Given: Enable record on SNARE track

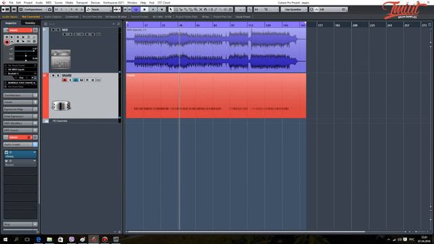Looking at the screenshot, I should (64, 80).
